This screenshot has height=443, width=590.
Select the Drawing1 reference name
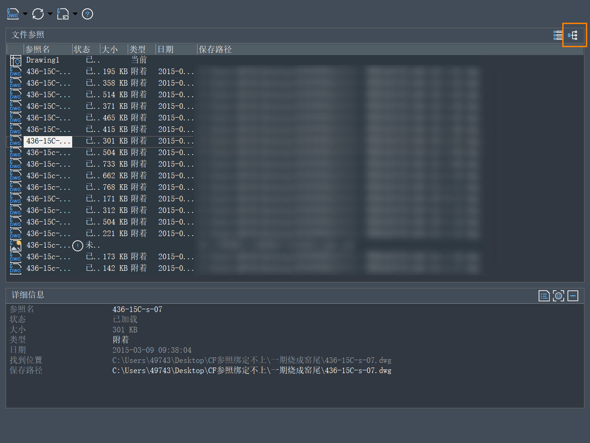43,60
